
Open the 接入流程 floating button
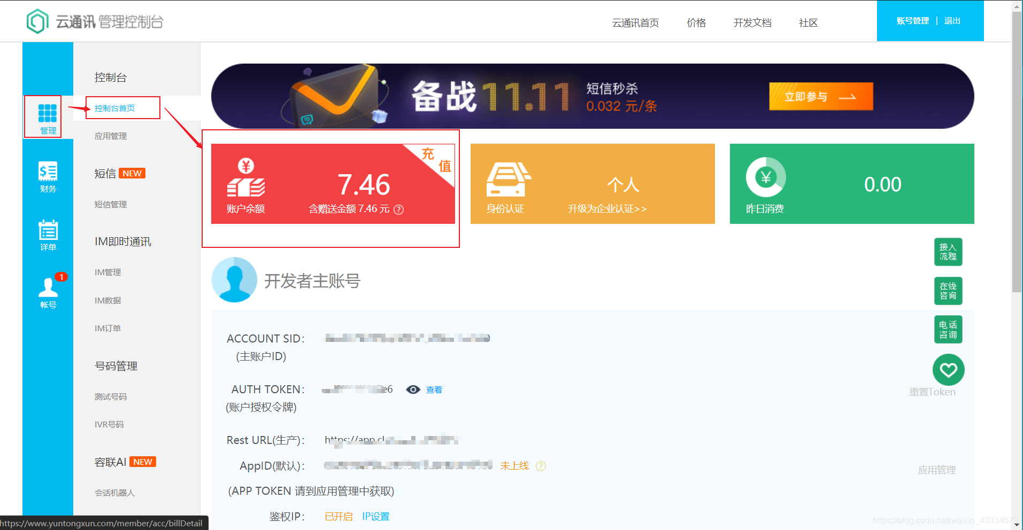pyautogui.click(x=948, y=252)
